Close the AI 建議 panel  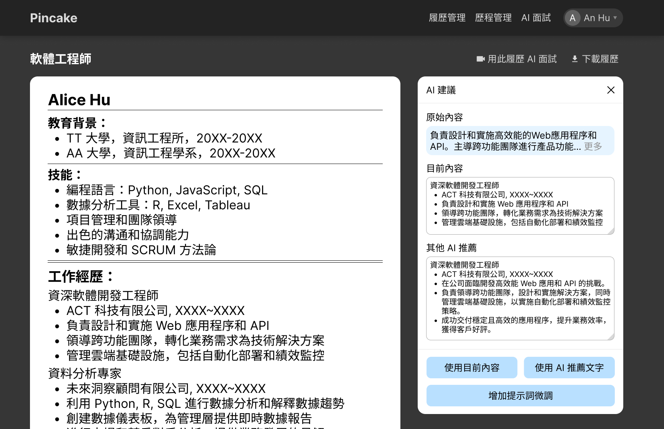point(611,90)
